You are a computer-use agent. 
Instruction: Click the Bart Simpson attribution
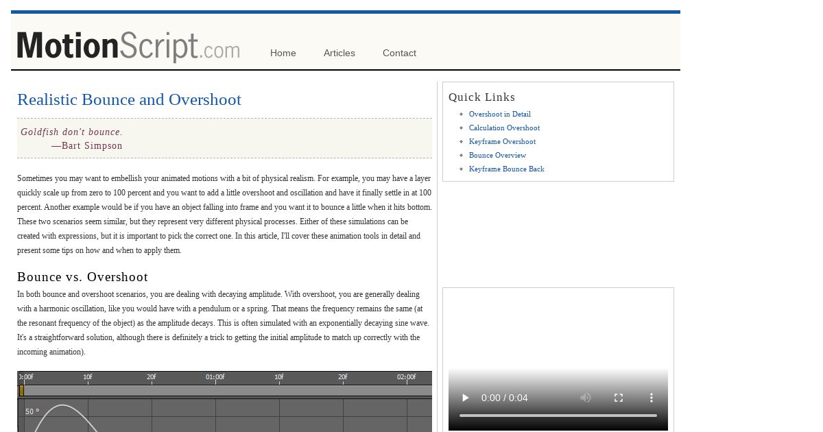pyautogui.click(x=87, y=145)
